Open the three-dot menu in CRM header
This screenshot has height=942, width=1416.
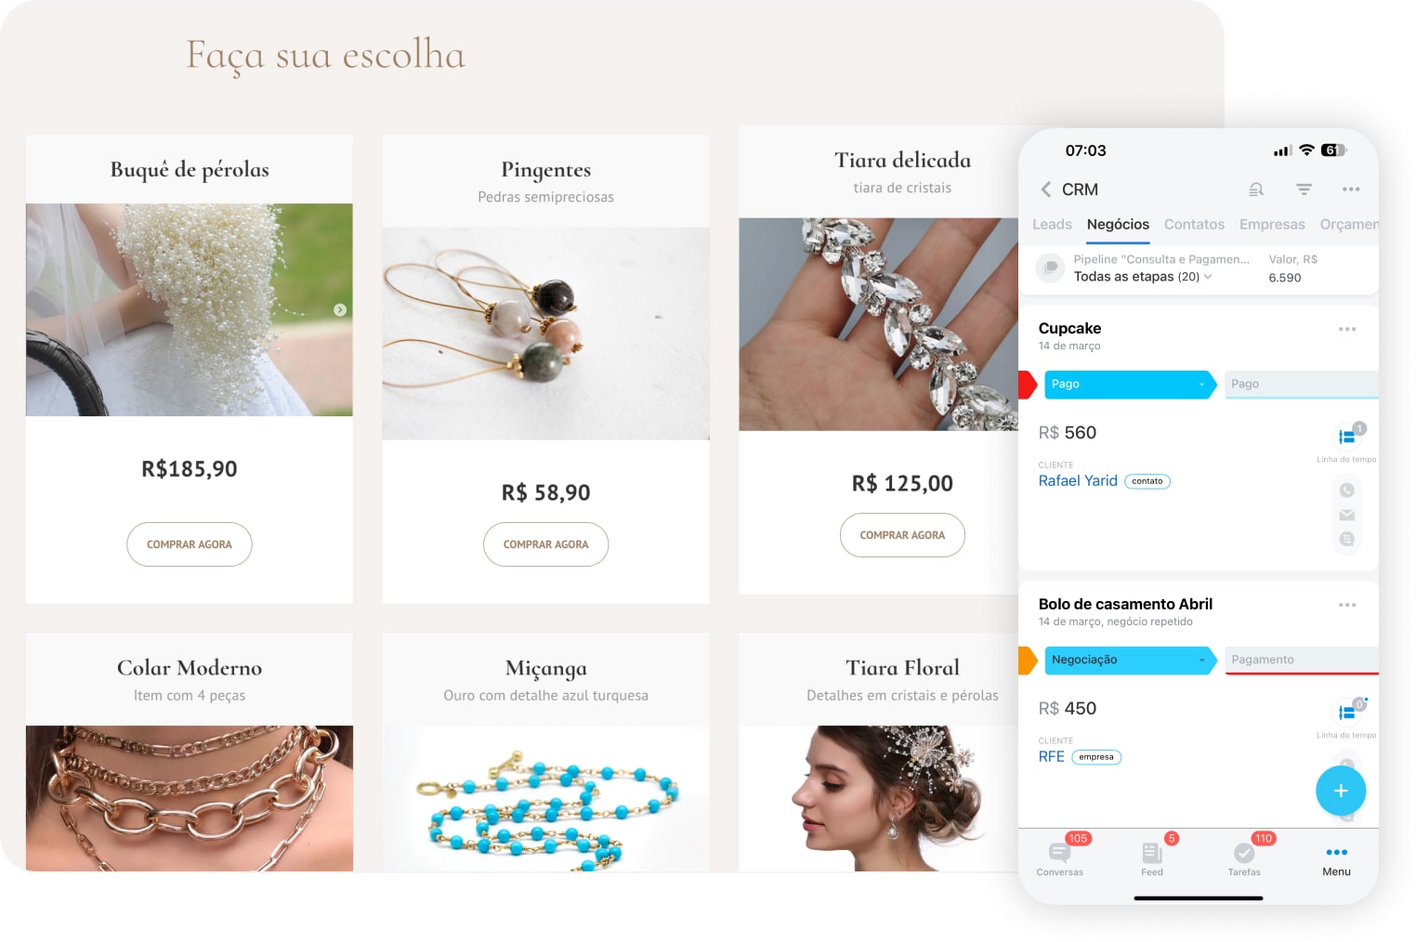tap(1351, 190)
